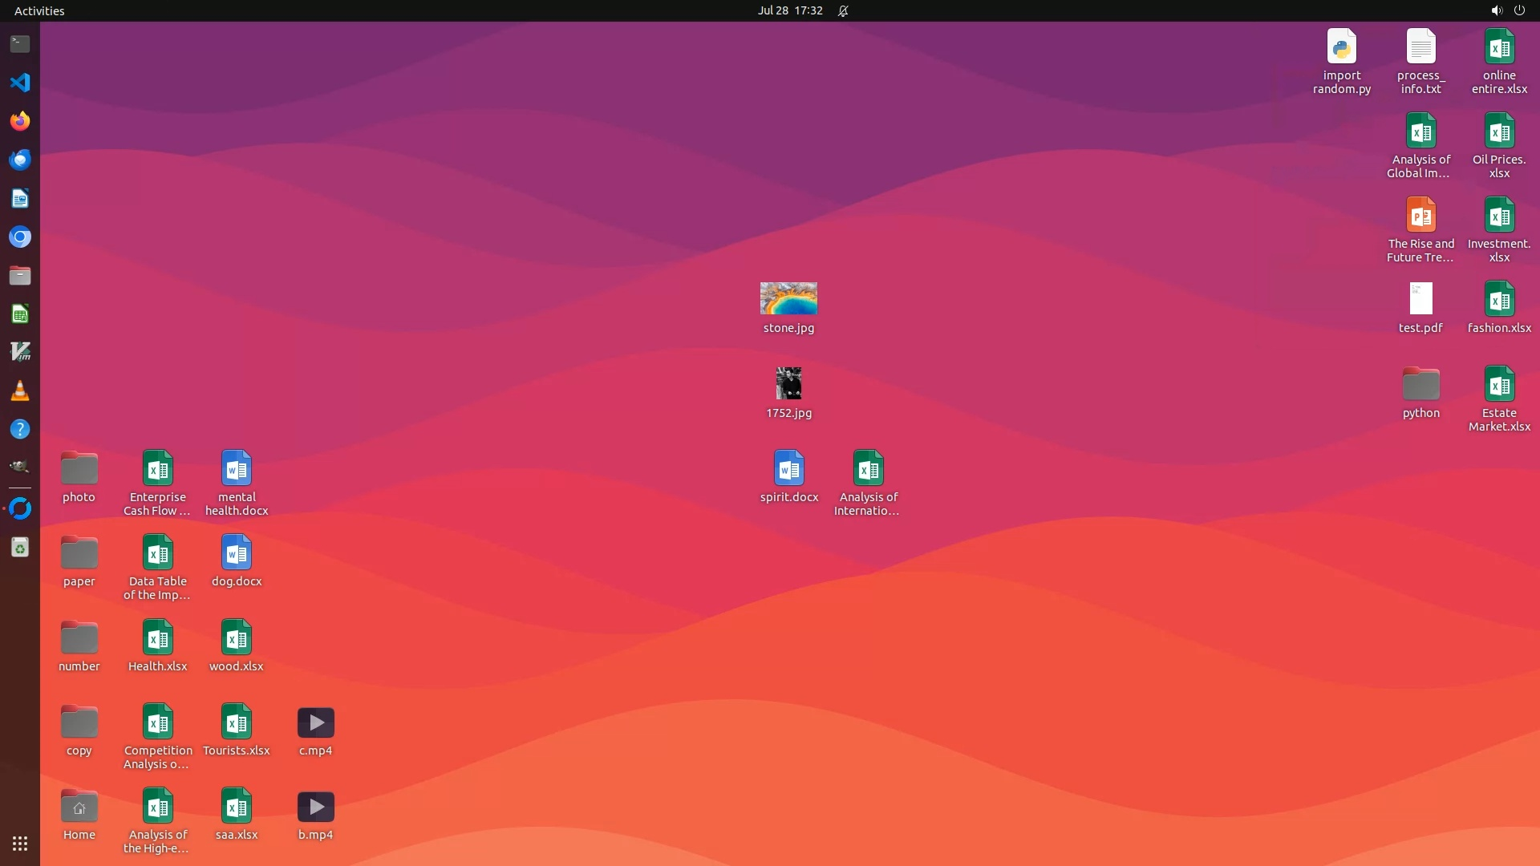Image resolution: width=1540 pixels, height=866 pixels.
Task: Select the stone.jpg image thumbnail
Action: 788,298
